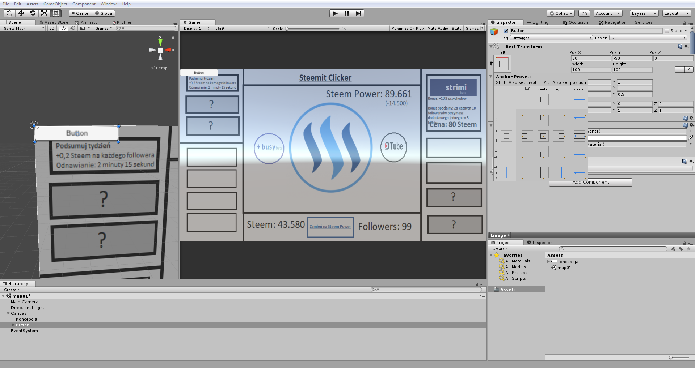
Task: Choose middle-right anchor preset
Action: point(559,136)
